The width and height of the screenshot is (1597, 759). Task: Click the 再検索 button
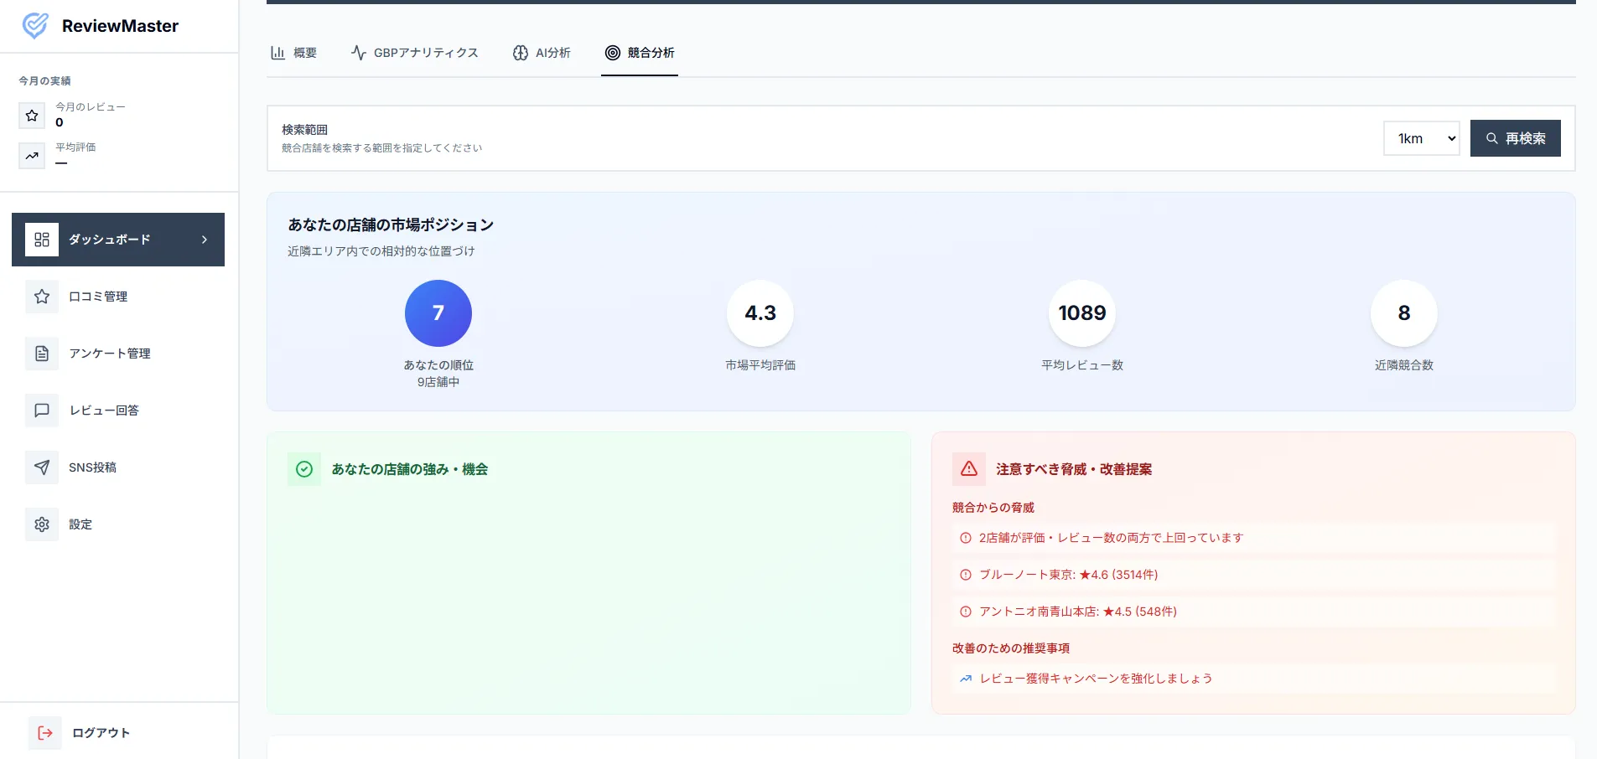[1516, 138]
